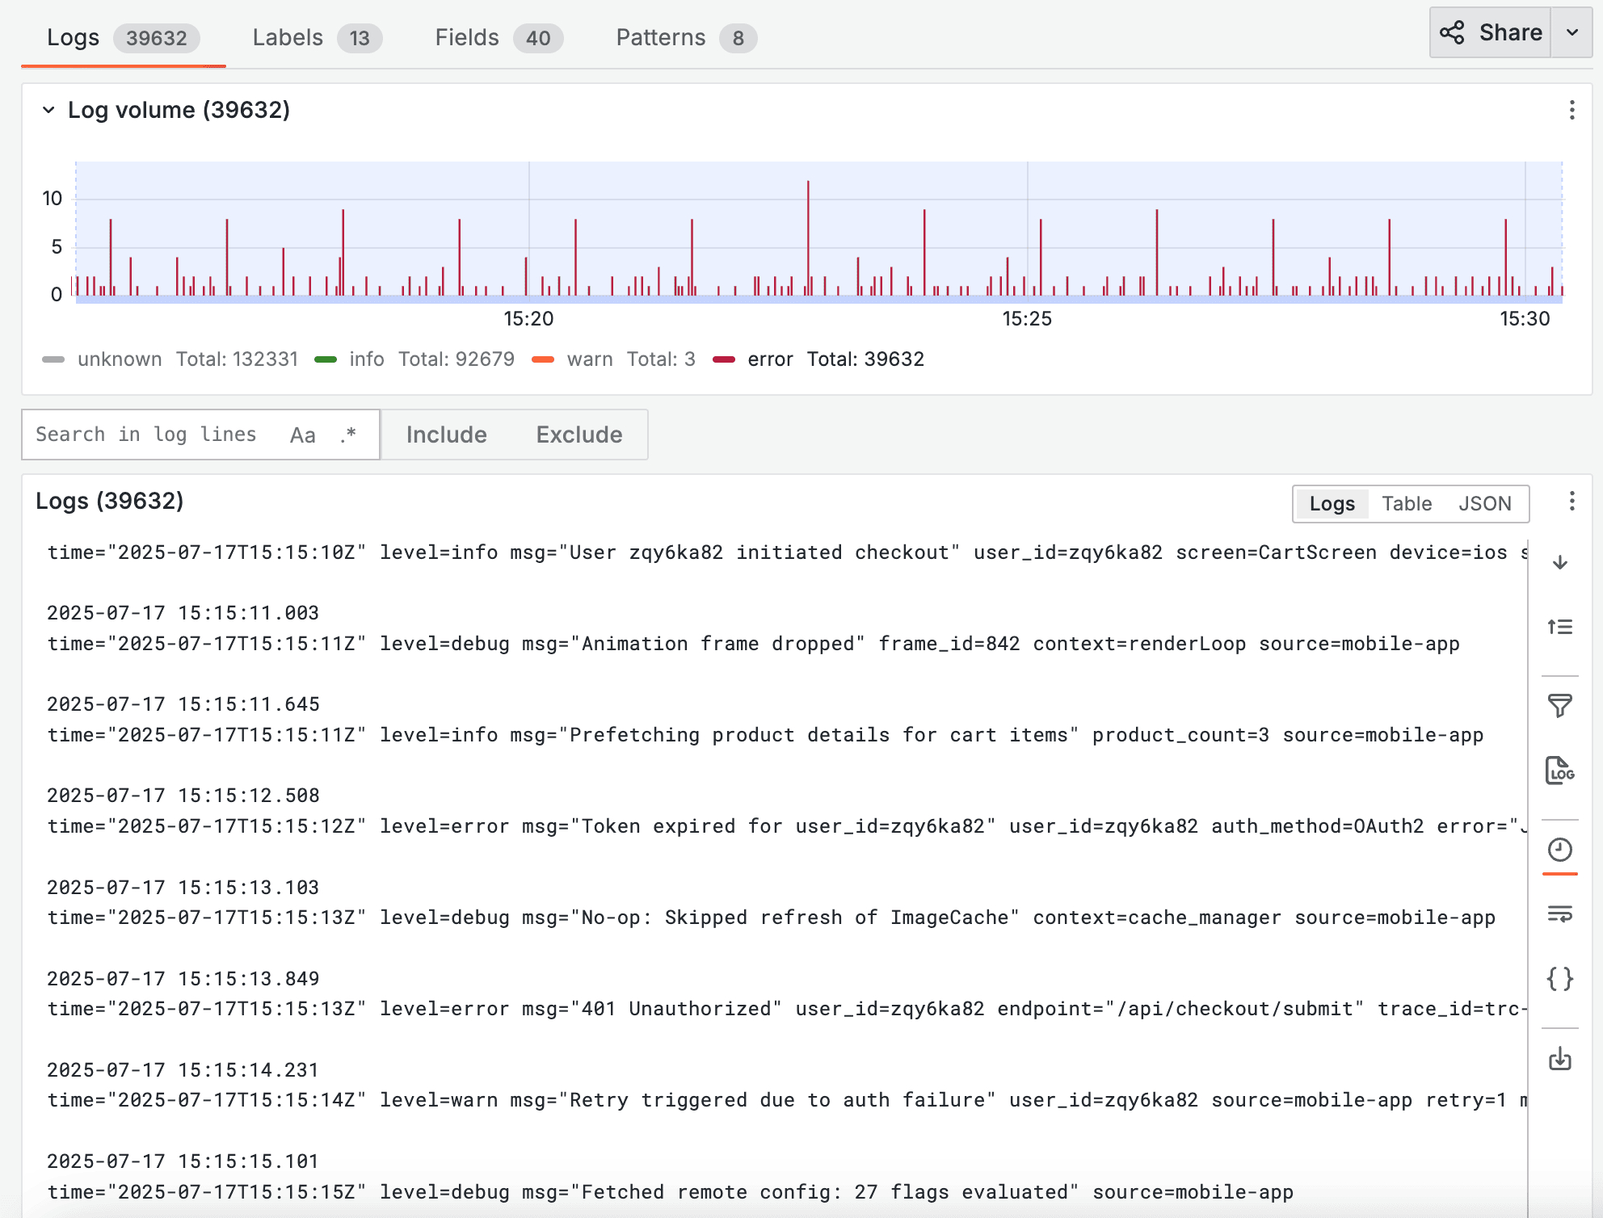This screenshot has width=1603, height=1218.
Task: Switch to the Logs tab
Action: pyautogui.click(x=123, y=38)
